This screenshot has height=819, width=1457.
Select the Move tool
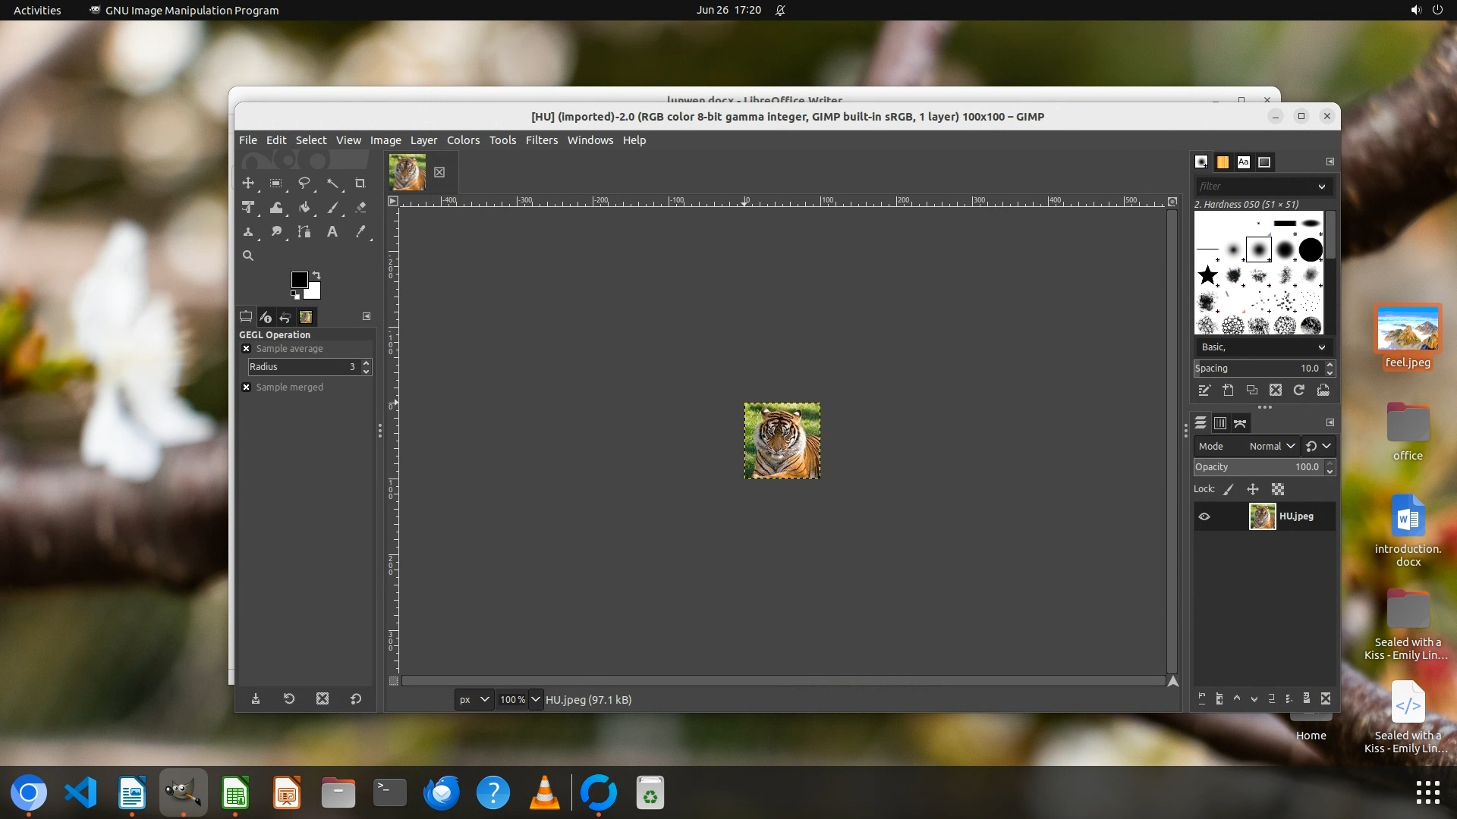[248, 183]
